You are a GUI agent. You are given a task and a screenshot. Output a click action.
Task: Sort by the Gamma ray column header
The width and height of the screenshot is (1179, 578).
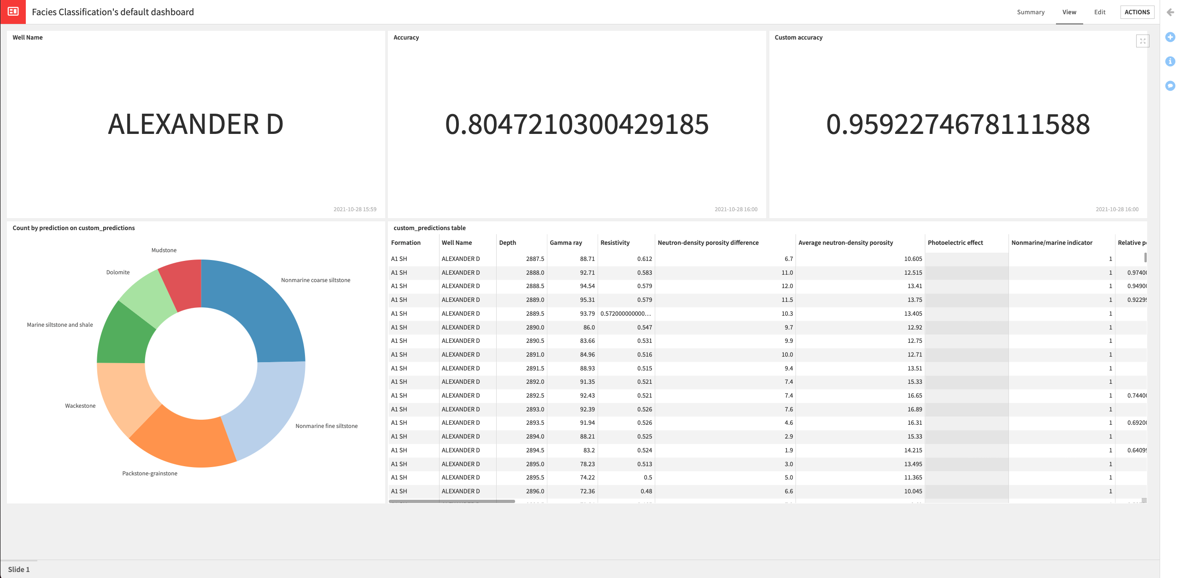coord(565,243)
